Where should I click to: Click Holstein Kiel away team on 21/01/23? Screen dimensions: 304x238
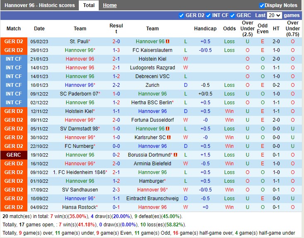point(152,59)
